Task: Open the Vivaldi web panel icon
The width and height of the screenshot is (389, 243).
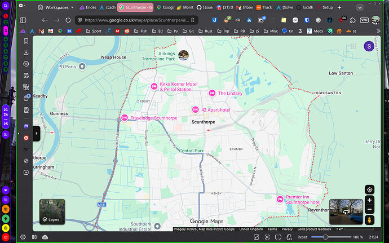Action: [x=26, y=138]
